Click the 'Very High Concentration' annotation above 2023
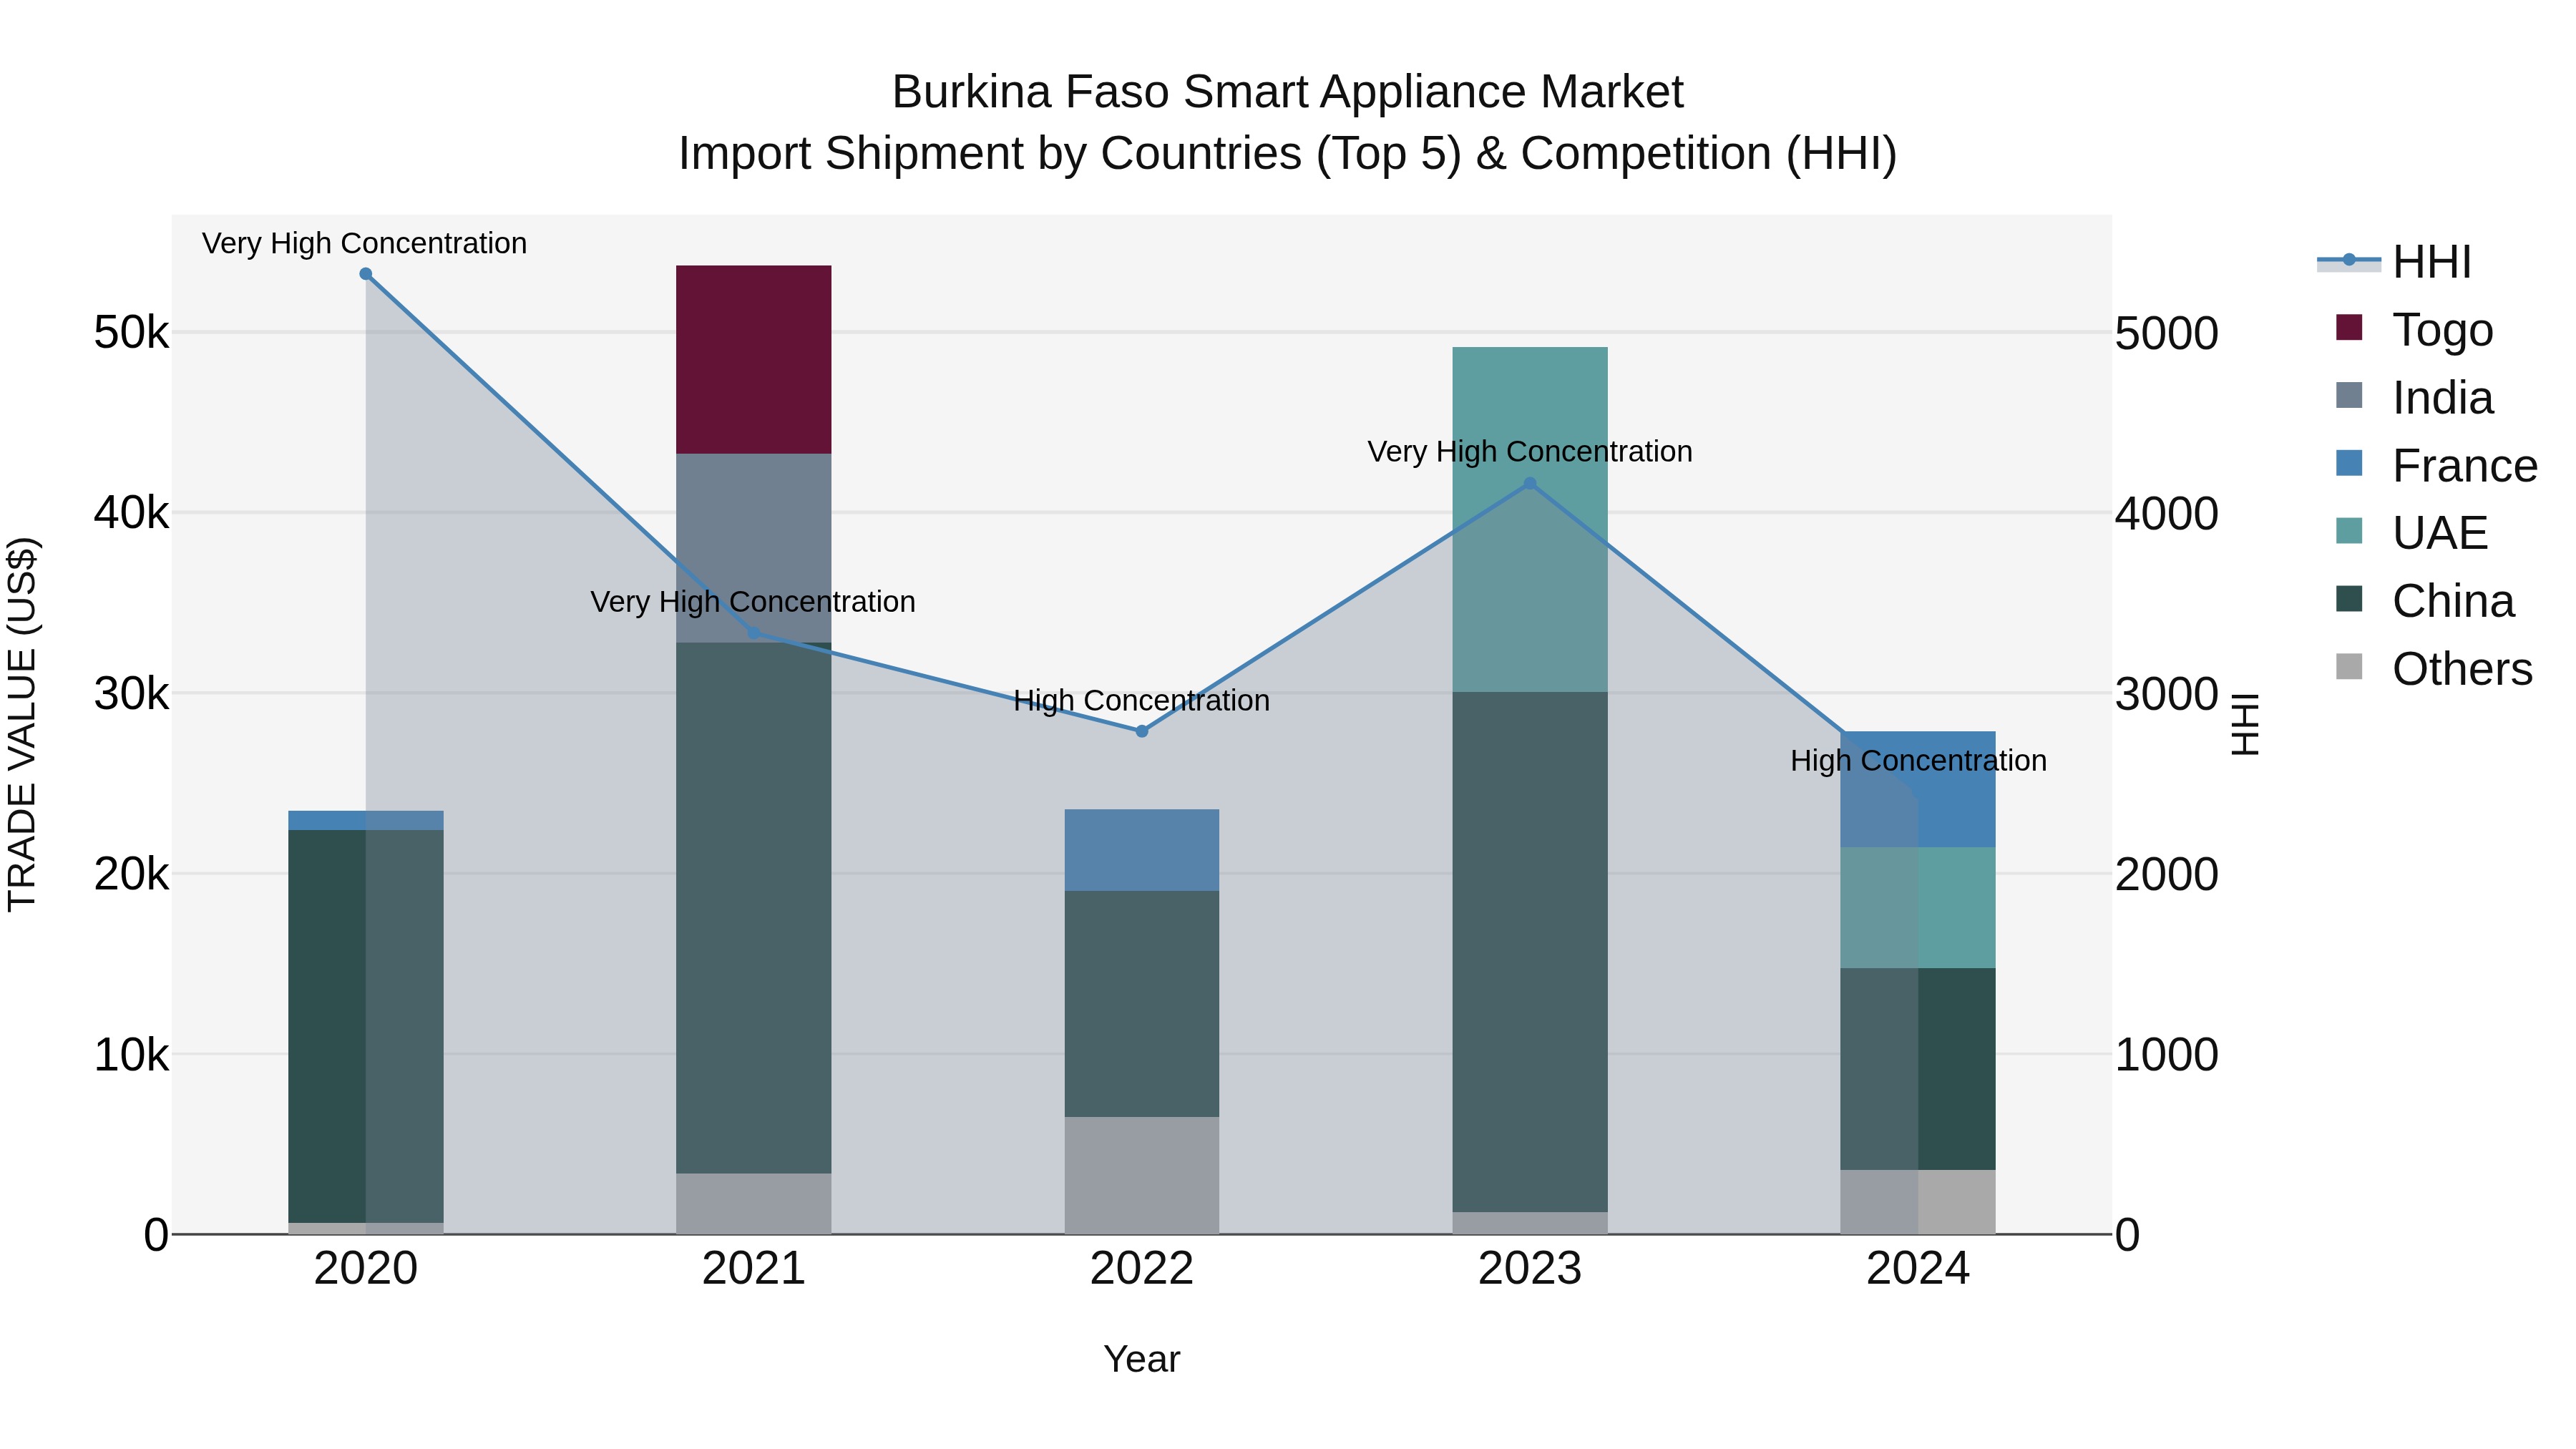The image size is (2576, 1449). 1530,452
